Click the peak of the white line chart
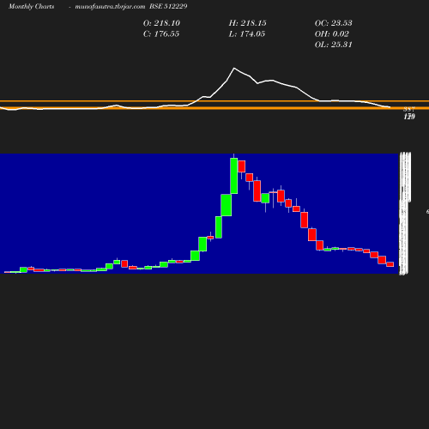 point(234,69)
